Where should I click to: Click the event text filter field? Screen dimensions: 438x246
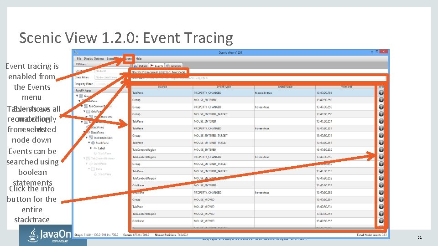click(x=266, y=78)
